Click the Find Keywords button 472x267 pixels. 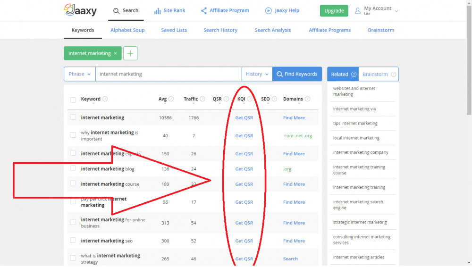297,74
